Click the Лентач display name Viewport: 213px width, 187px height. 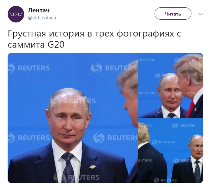tap(39, 10)
